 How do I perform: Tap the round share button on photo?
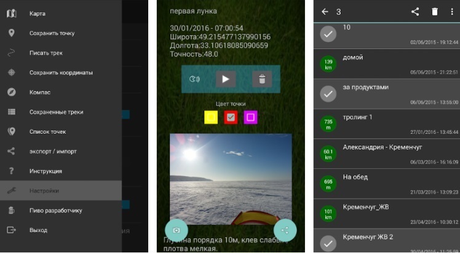click(x=285, y=230)
